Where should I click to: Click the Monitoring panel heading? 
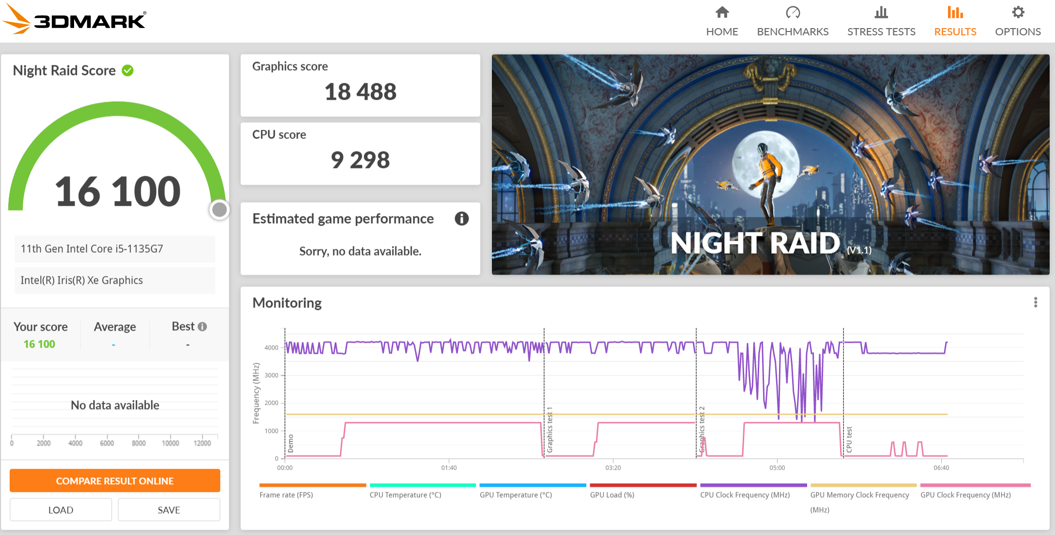pos(287,303)
